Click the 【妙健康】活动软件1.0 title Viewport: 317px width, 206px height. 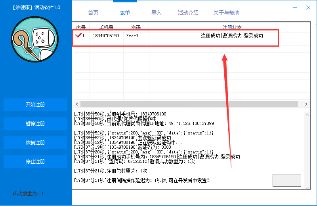[x=36, y=8]
